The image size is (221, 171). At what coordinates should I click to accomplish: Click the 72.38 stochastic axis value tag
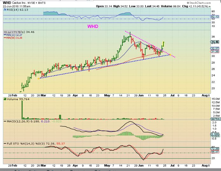[x=215, y=149]
